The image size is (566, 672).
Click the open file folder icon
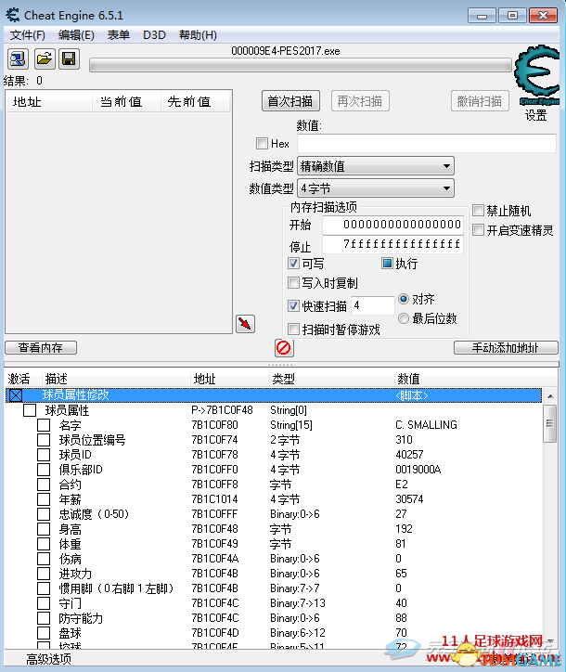45,58
